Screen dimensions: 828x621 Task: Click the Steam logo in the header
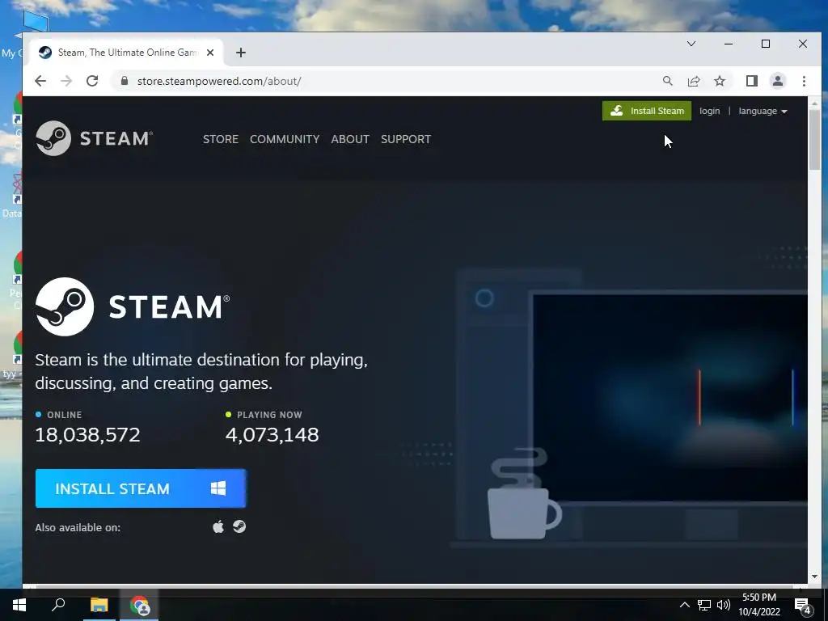click(95, 138)
